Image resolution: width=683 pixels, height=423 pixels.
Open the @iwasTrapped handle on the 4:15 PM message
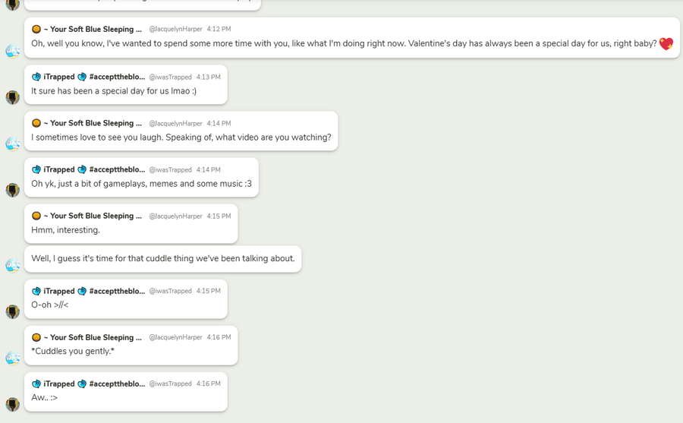click(170, 292)
